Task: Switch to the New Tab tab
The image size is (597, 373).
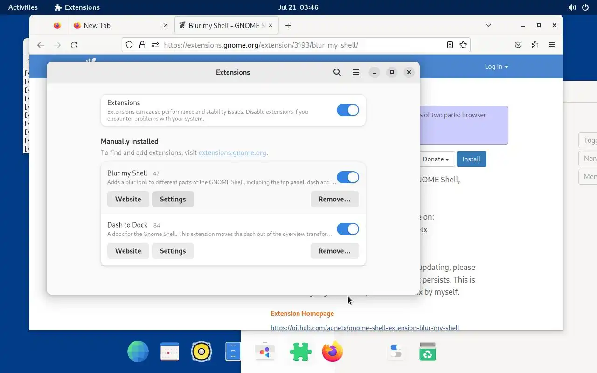Action: 121,26
